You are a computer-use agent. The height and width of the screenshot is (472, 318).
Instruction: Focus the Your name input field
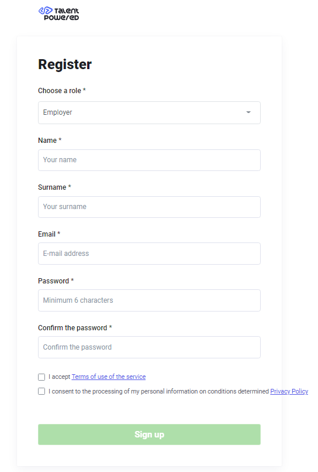[149, 160]
